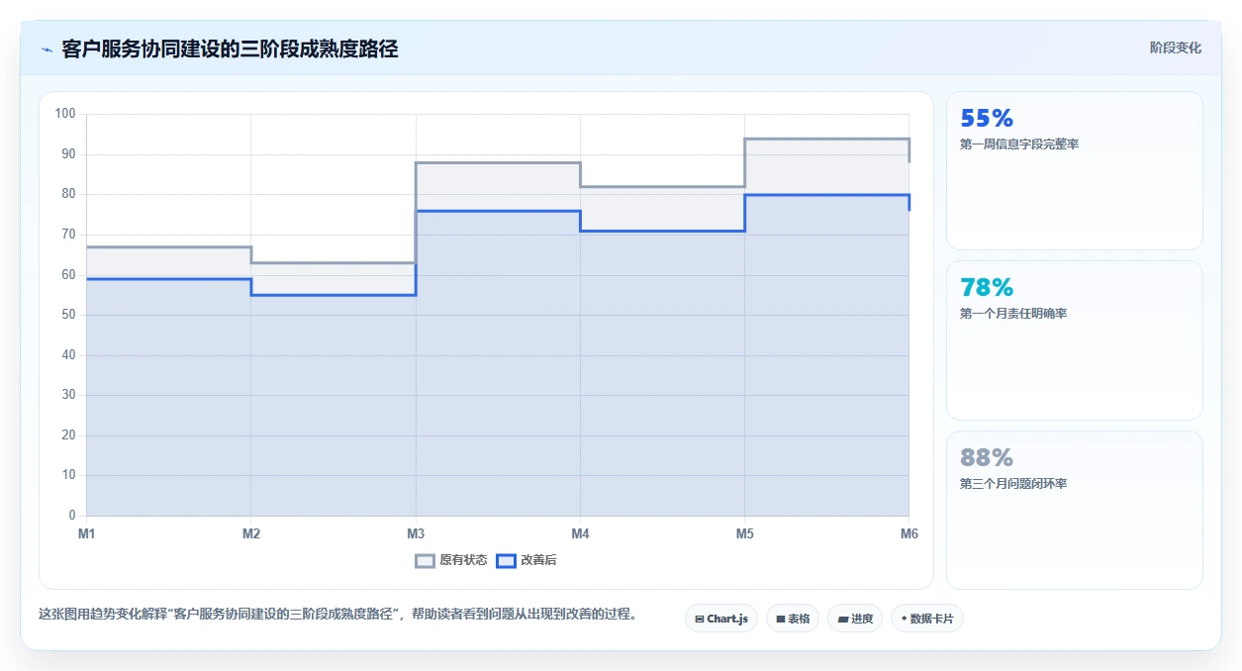Click the M2 x-axis label
Screen dimensions: 1242x671
pos(251,534)
